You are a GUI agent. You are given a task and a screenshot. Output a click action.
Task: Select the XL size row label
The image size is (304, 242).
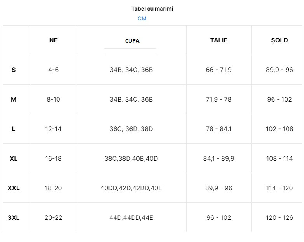pyautogui.click(x=14, y=158)
